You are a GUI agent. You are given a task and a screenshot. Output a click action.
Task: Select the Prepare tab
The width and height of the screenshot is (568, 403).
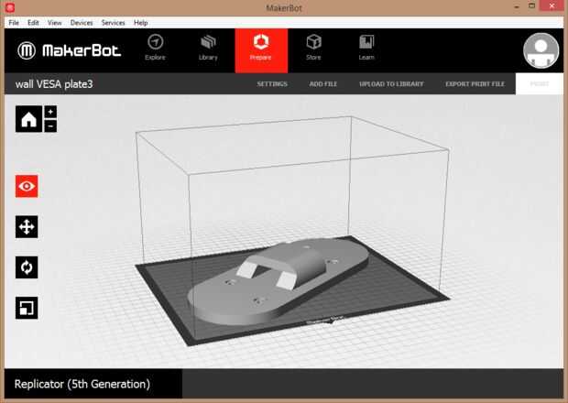[261, 50]
